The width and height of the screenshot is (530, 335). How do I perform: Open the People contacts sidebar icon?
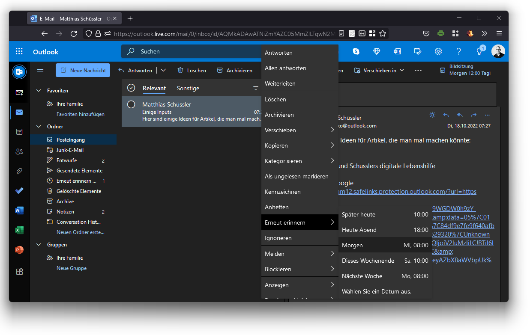[19, 151]
